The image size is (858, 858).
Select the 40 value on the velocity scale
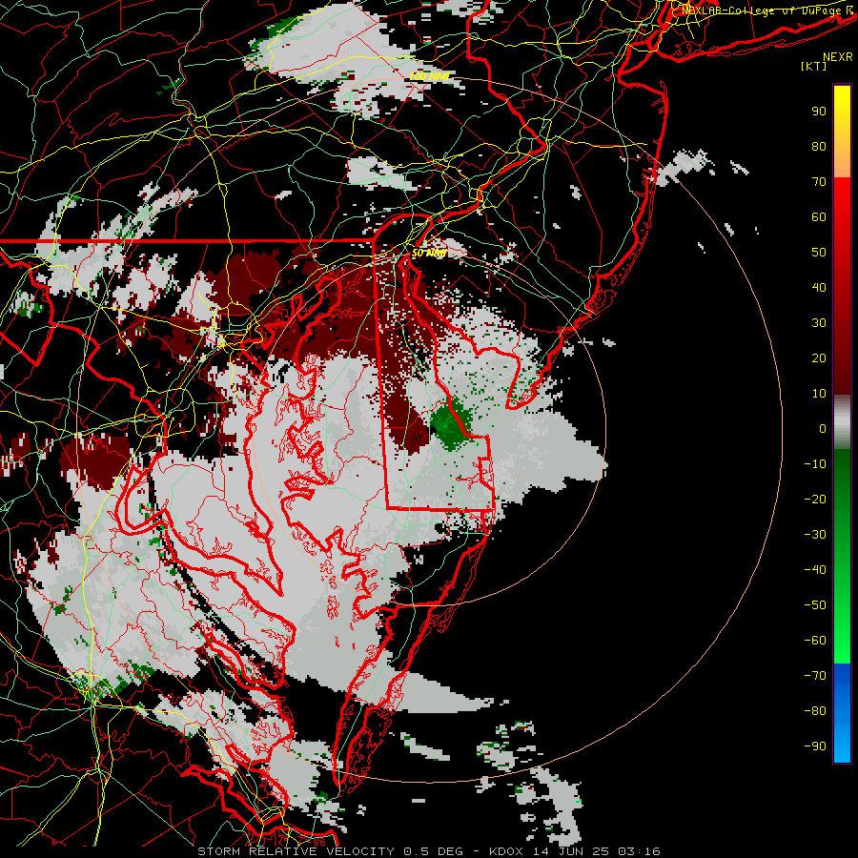coord(819,287)
